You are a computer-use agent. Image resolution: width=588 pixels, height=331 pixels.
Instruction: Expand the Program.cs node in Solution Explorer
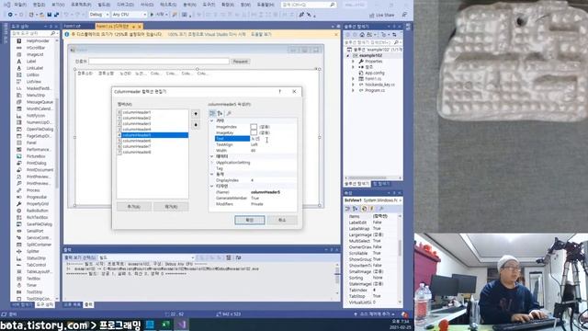click(353, 90)
